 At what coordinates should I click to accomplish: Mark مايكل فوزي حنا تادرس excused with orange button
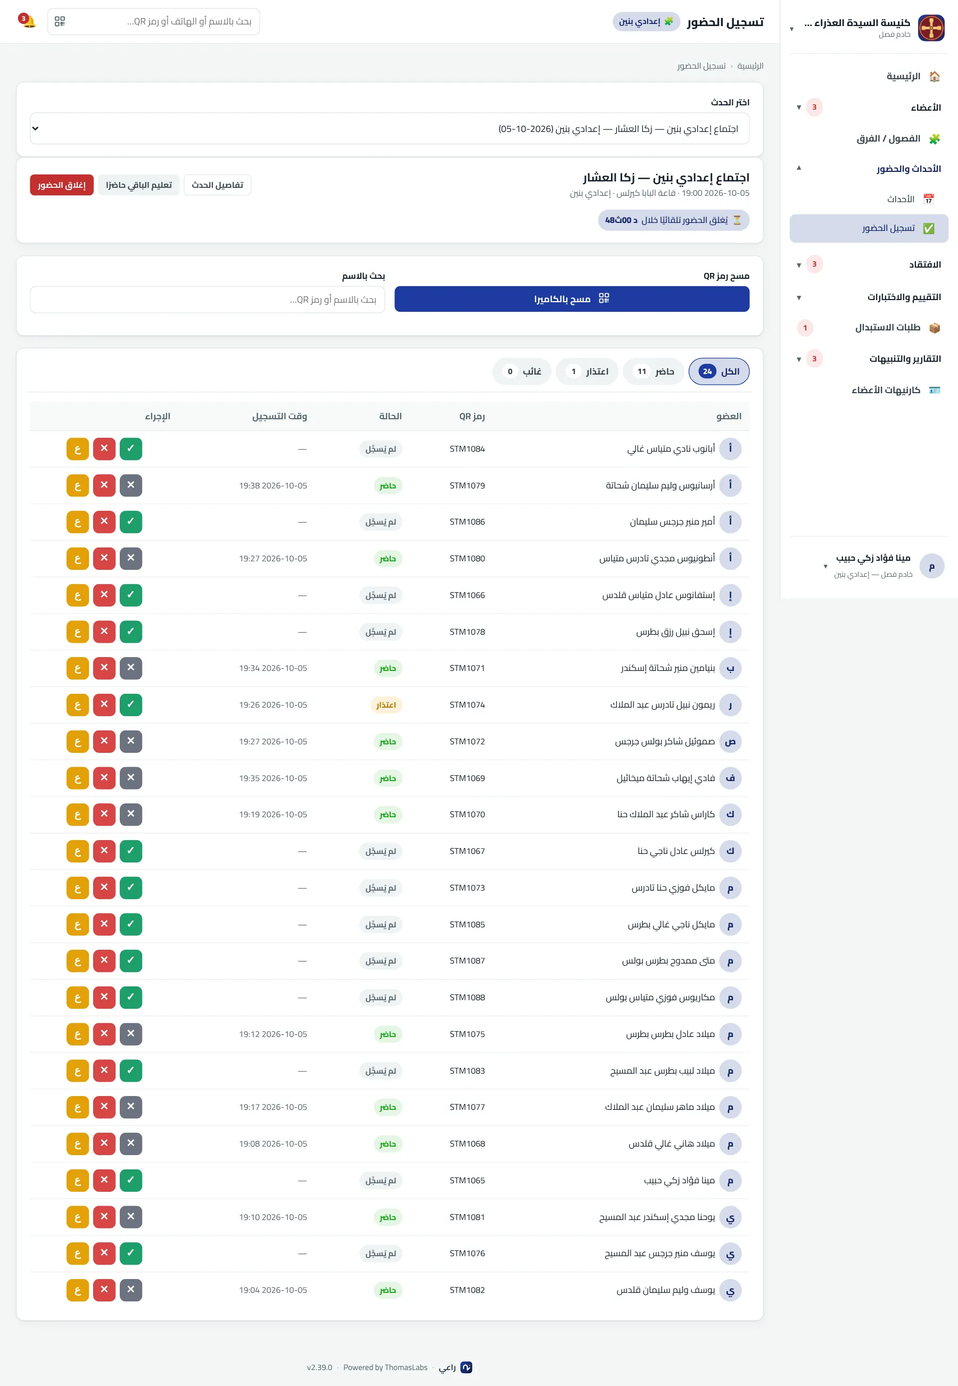[78, 888]
